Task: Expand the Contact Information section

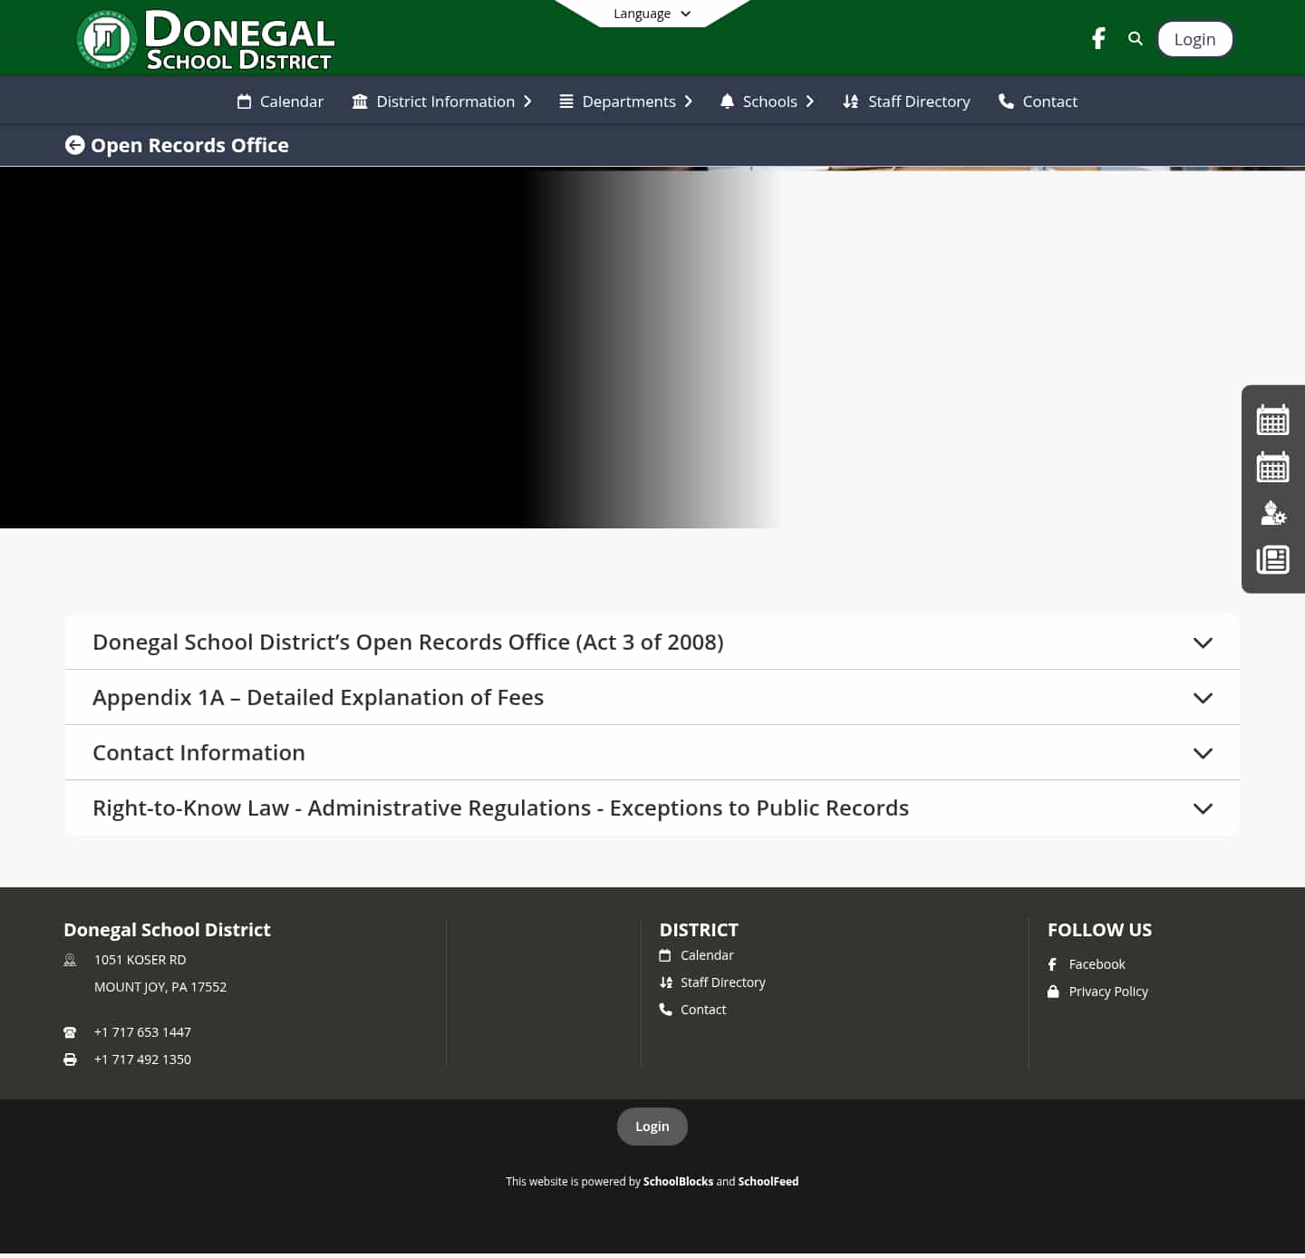Action: [652, 753]
